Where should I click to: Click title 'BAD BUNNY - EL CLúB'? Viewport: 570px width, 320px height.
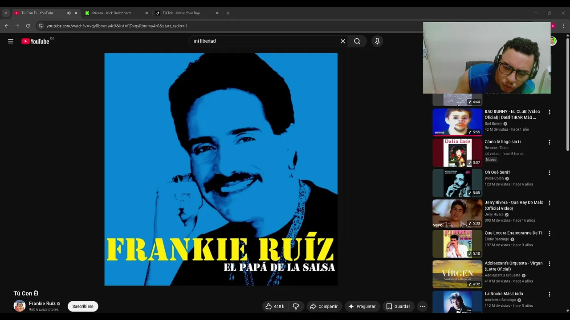coord(512,114)
